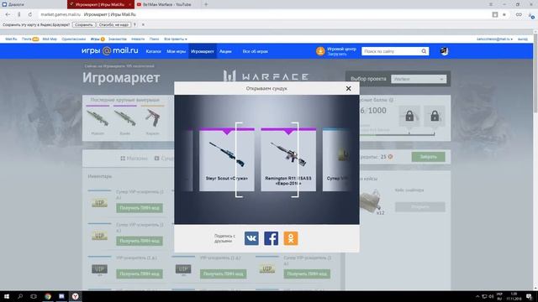The width and height of the screenshot is (538, 302).
Task: Click the bottom right Супер VIP «Получить ПИН-код» button
Action: 307,274
